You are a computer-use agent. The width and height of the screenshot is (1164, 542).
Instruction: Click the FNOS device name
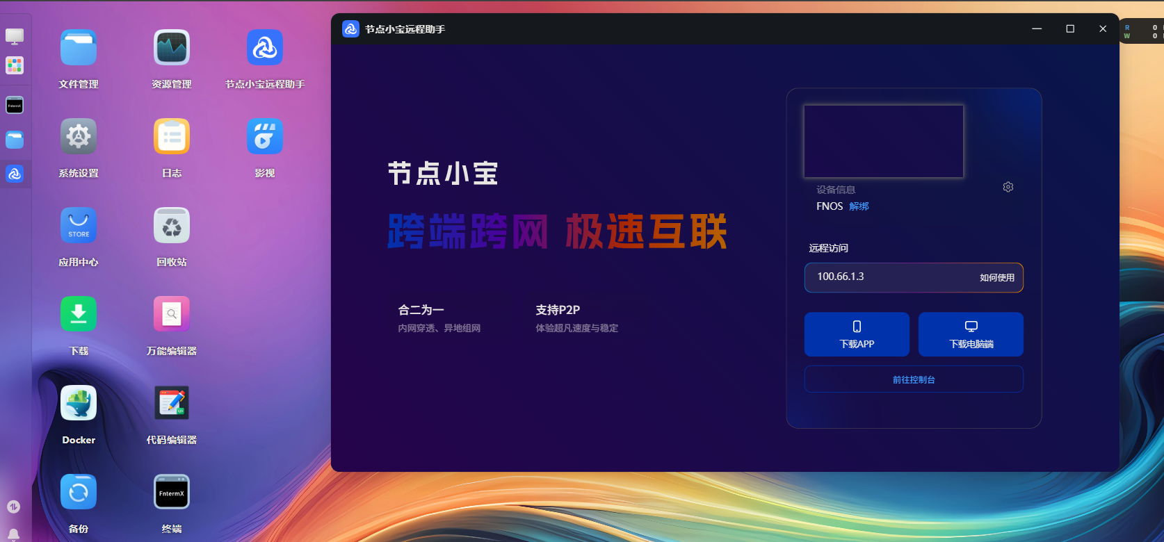click(830, 206)
